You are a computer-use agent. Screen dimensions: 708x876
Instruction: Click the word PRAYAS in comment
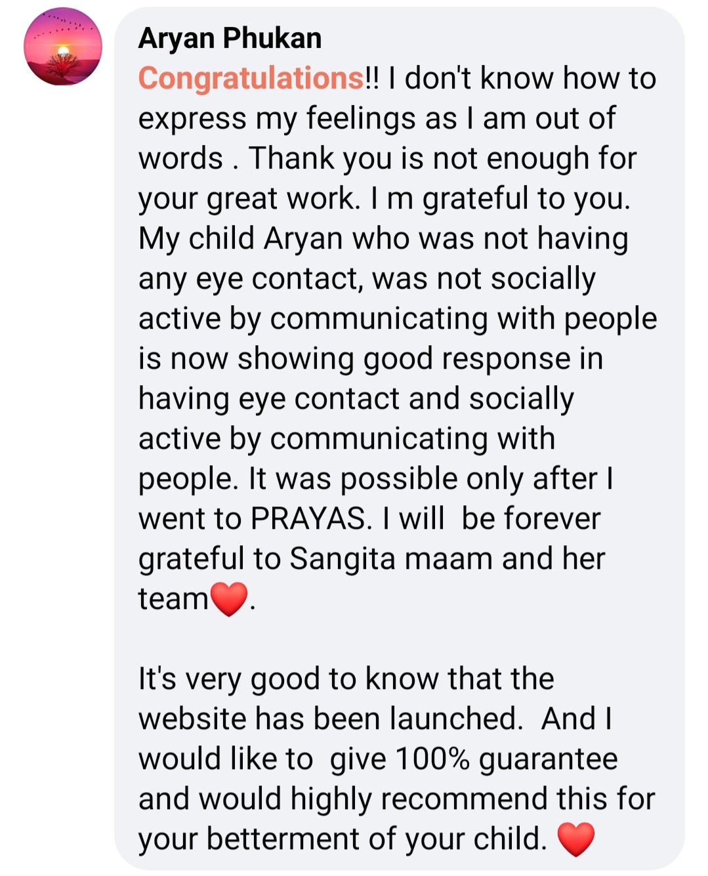click(308, 519)
